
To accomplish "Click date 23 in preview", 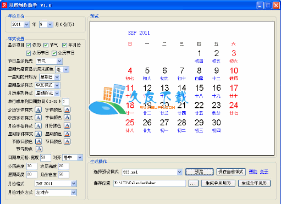I will (216, 106).
